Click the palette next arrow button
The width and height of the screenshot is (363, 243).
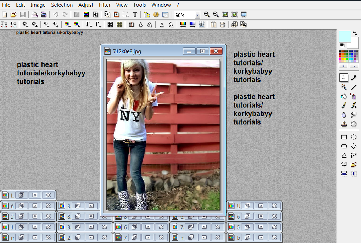click(x=354, y=66)
